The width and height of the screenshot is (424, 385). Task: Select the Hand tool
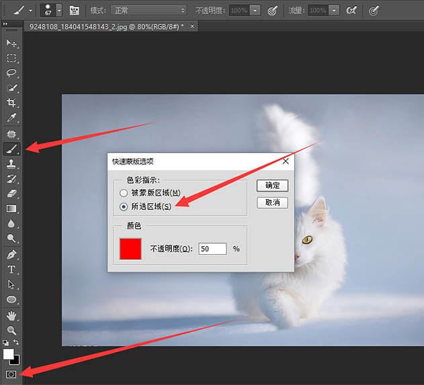11,315
